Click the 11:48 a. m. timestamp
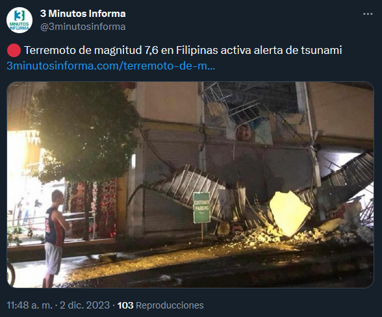The width and height of the screenshot is (382, 317). coord(29,305)
